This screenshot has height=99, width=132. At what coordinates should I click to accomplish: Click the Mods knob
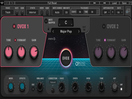pos(11,86)
